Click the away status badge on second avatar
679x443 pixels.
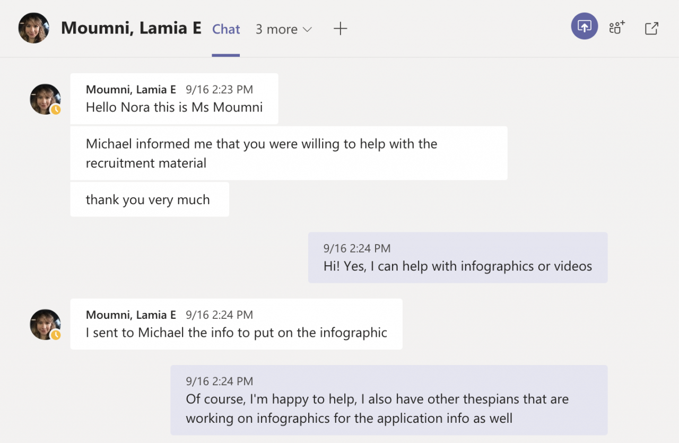coord(56,335)
